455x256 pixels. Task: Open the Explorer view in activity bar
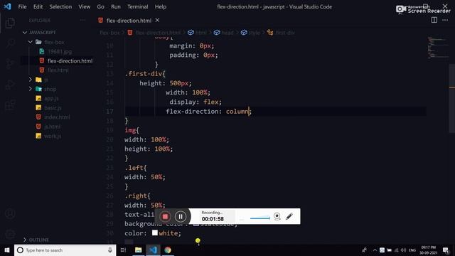coord(10,23)
